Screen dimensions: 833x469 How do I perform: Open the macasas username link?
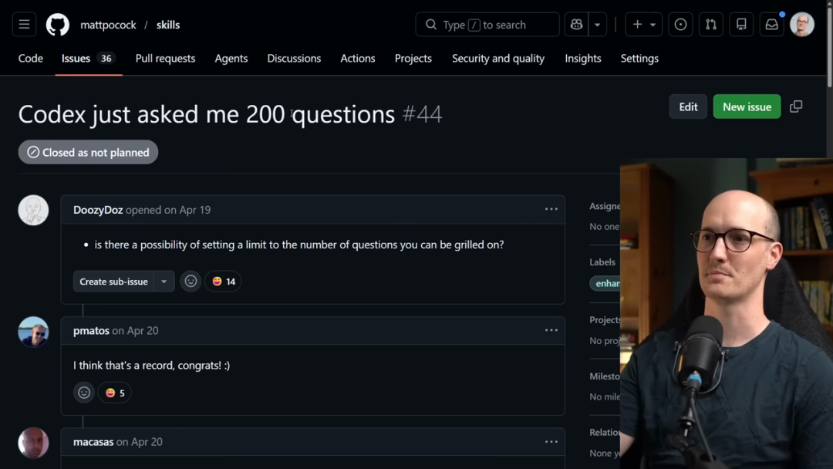[x=93, y=442]
